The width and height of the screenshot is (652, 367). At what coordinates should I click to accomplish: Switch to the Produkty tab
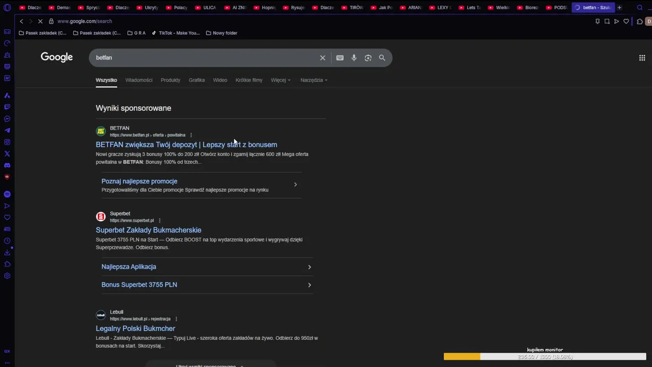pyautogui.click(x=170, y=80)
